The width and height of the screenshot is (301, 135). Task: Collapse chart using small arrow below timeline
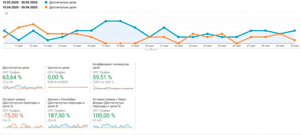pos(151,49)
